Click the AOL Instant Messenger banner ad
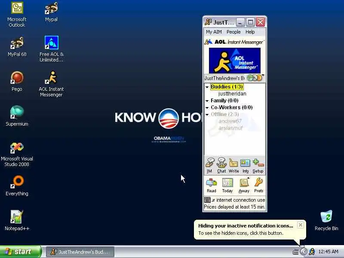The image size is (344, 258). click(235, 61)
